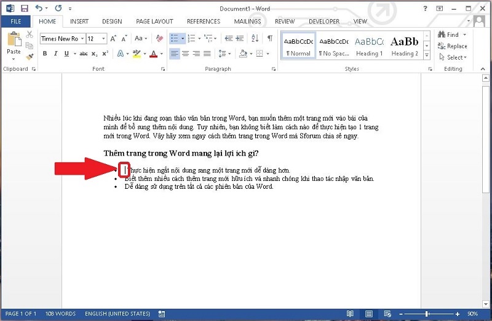This screenshot has height=321, width=492.
Task: Open the FILE backstage menu
Action: coord(15,21)
